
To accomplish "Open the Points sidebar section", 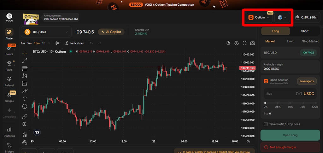I will point(9,50).
